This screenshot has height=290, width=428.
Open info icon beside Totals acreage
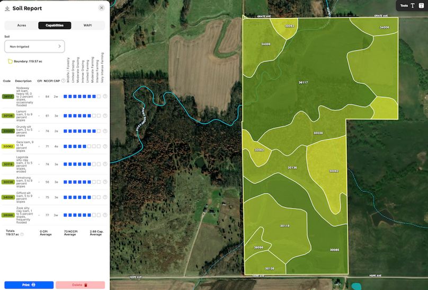(21, 234)
